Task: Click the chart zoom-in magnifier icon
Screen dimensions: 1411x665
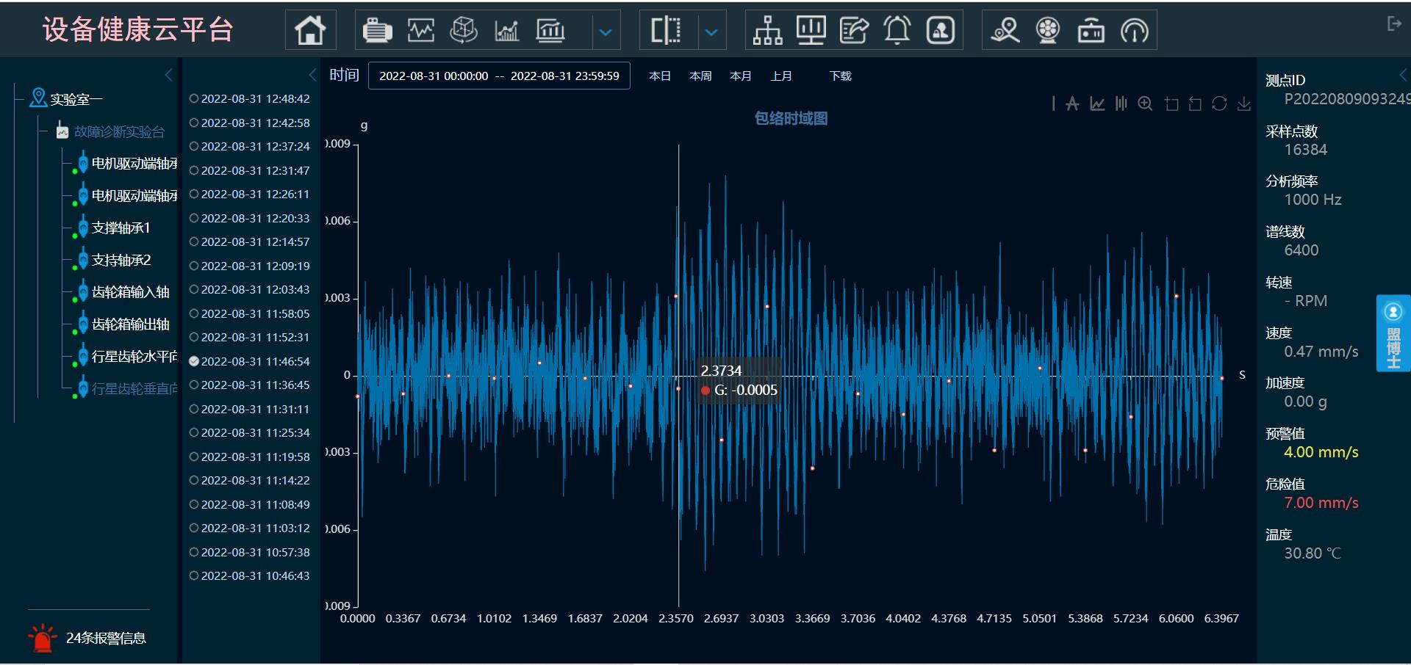Action: click(x=1145, y=104)
